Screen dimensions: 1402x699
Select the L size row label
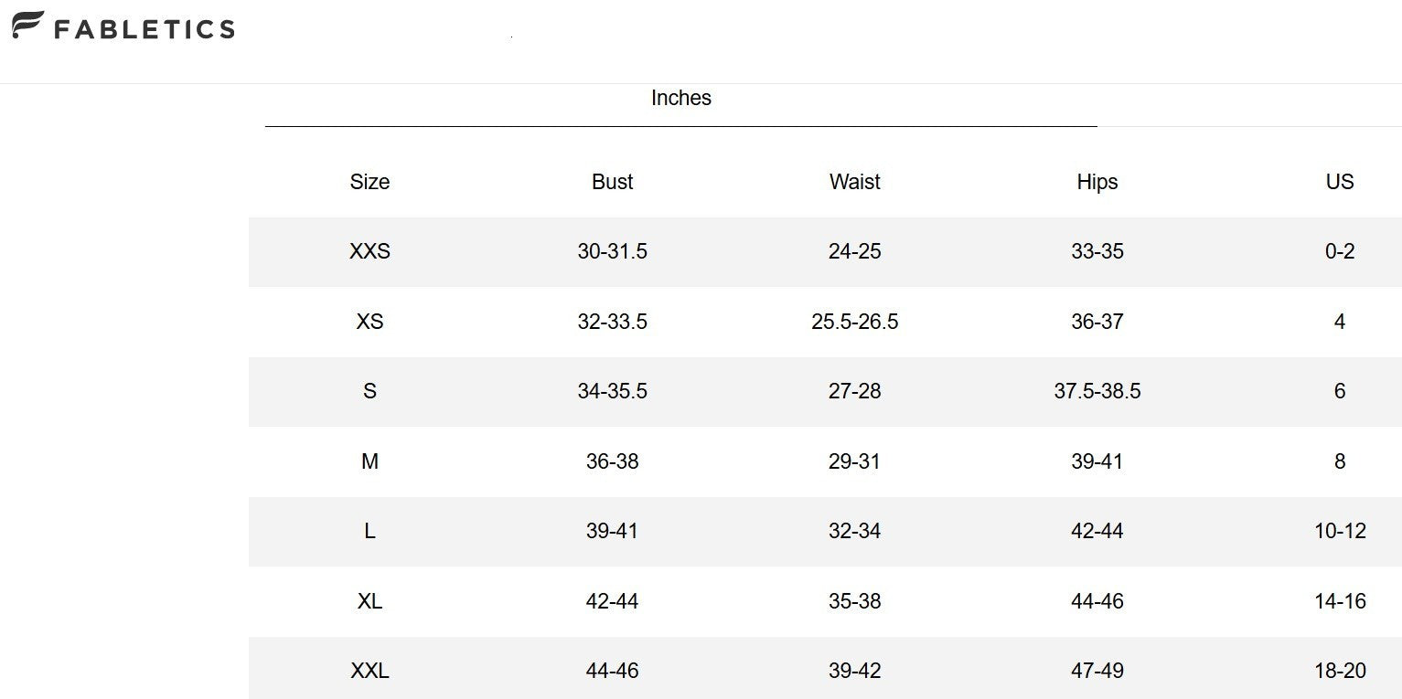[x=369, y=531]
